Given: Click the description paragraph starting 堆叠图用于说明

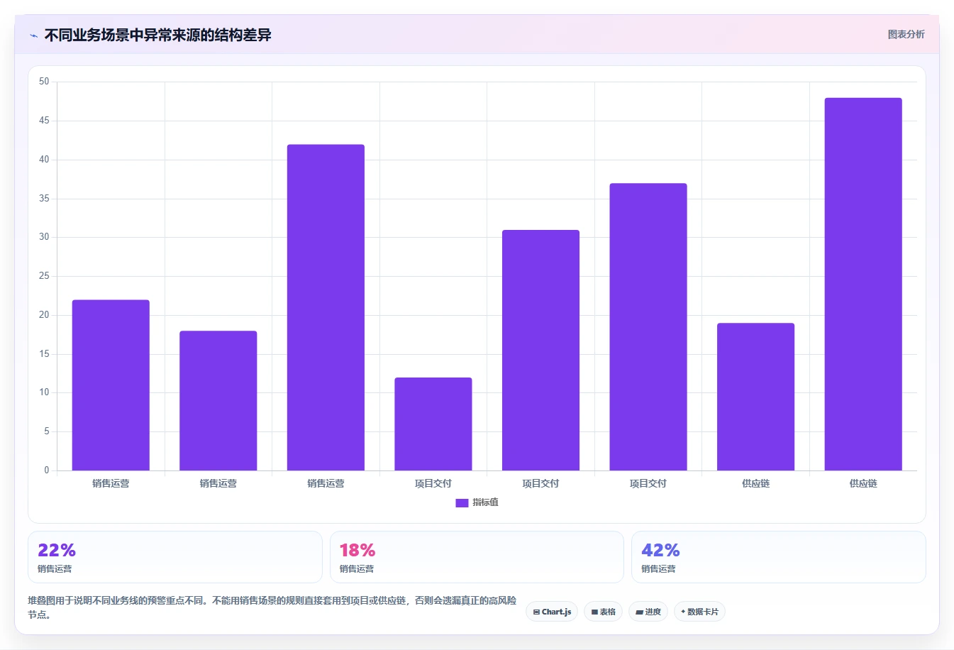Looking at the screenshot, I should (272, 607).
